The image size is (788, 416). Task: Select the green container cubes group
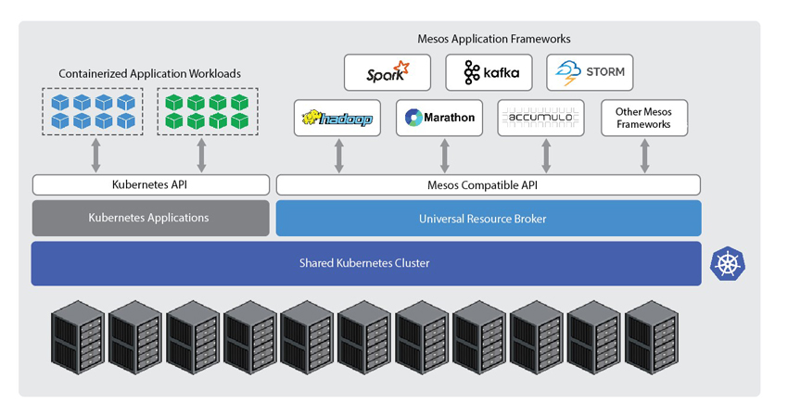click(208, 111)
